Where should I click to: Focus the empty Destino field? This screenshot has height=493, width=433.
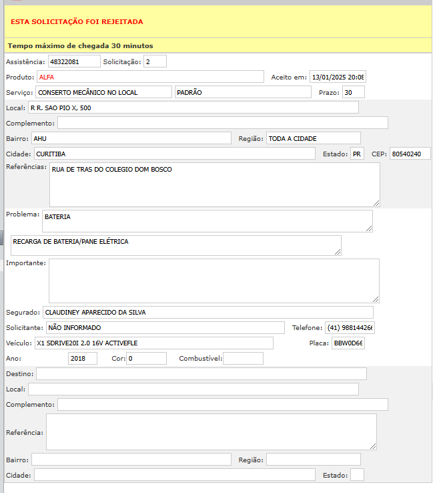[x=201, y=373]
